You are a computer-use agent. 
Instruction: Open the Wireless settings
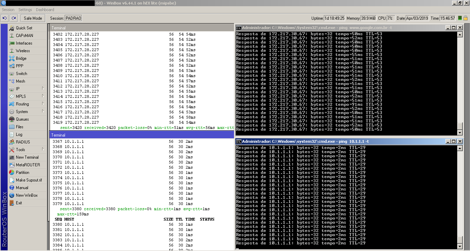click(x=23, y=51)
